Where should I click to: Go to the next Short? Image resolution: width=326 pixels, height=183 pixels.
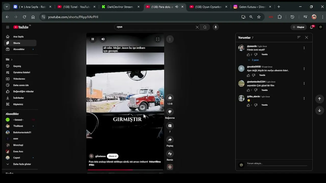pyautogui.click(x=319, y=111)
